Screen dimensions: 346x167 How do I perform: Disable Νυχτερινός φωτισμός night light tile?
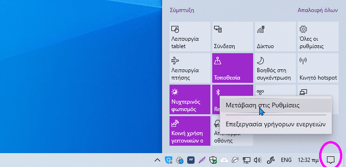pyautogui.click(x=190, y=99)
